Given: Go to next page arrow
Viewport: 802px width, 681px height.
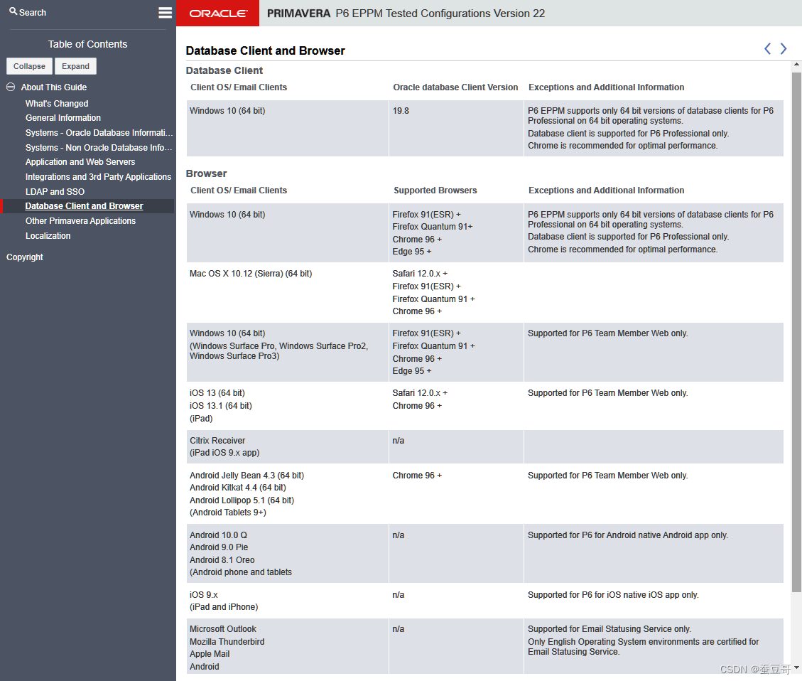Looking at the screenshot, I should click(783, 48).
